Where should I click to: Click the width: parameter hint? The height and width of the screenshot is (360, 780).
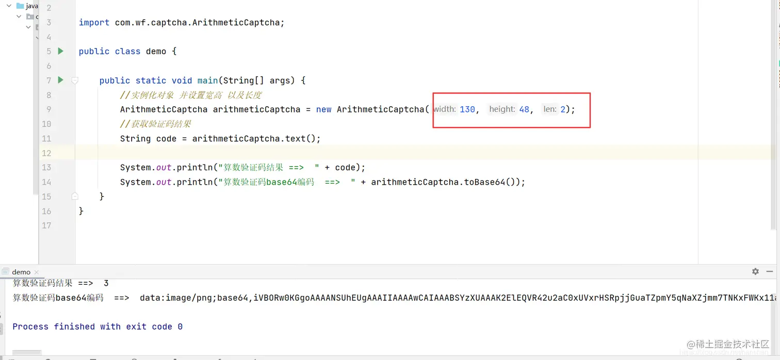[445, 109]
